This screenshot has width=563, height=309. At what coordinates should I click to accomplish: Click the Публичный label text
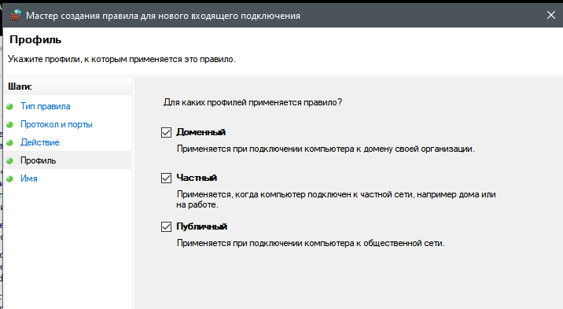(x=201, y=226)
